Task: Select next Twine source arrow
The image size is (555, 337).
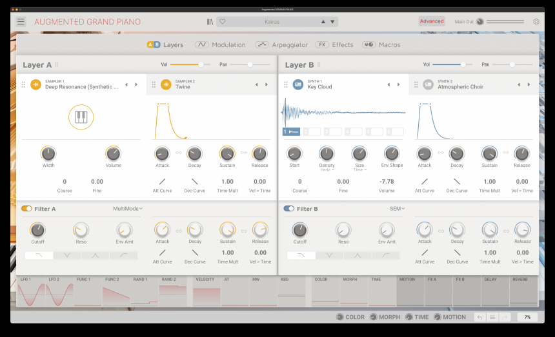Action: 267,84
